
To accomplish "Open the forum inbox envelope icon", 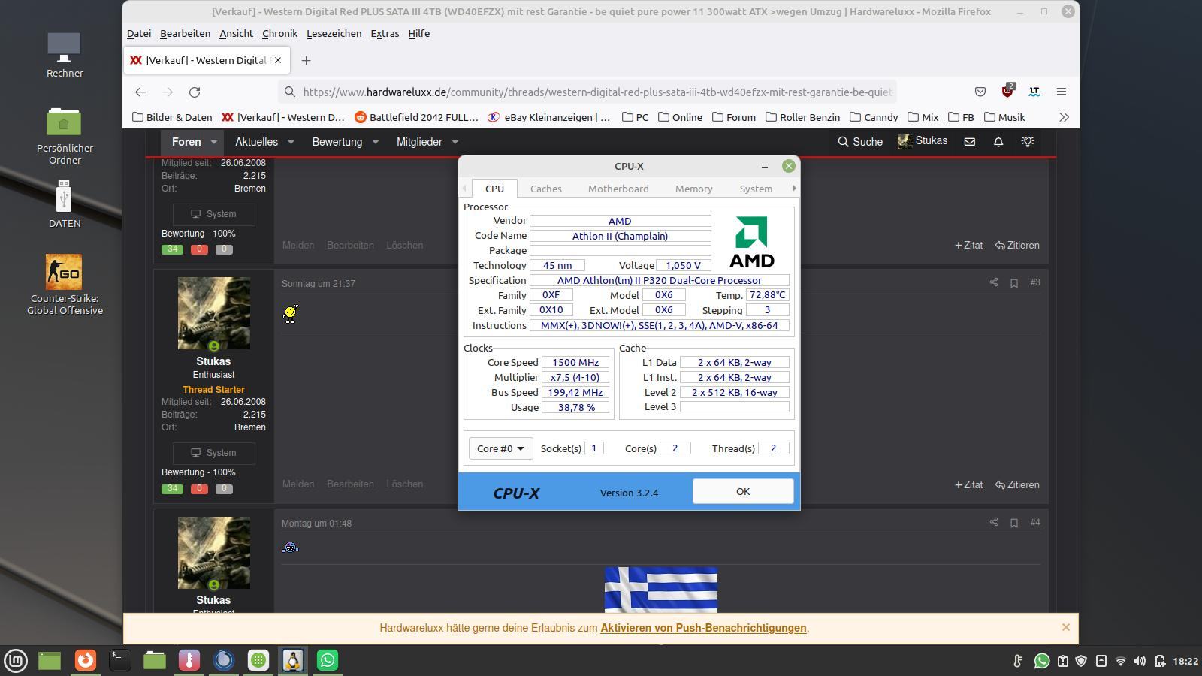I will (970, 141).
